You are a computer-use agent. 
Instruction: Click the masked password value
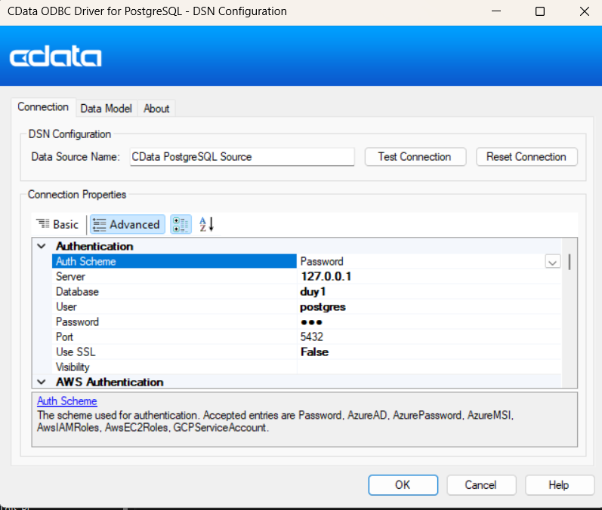point(311,322)
